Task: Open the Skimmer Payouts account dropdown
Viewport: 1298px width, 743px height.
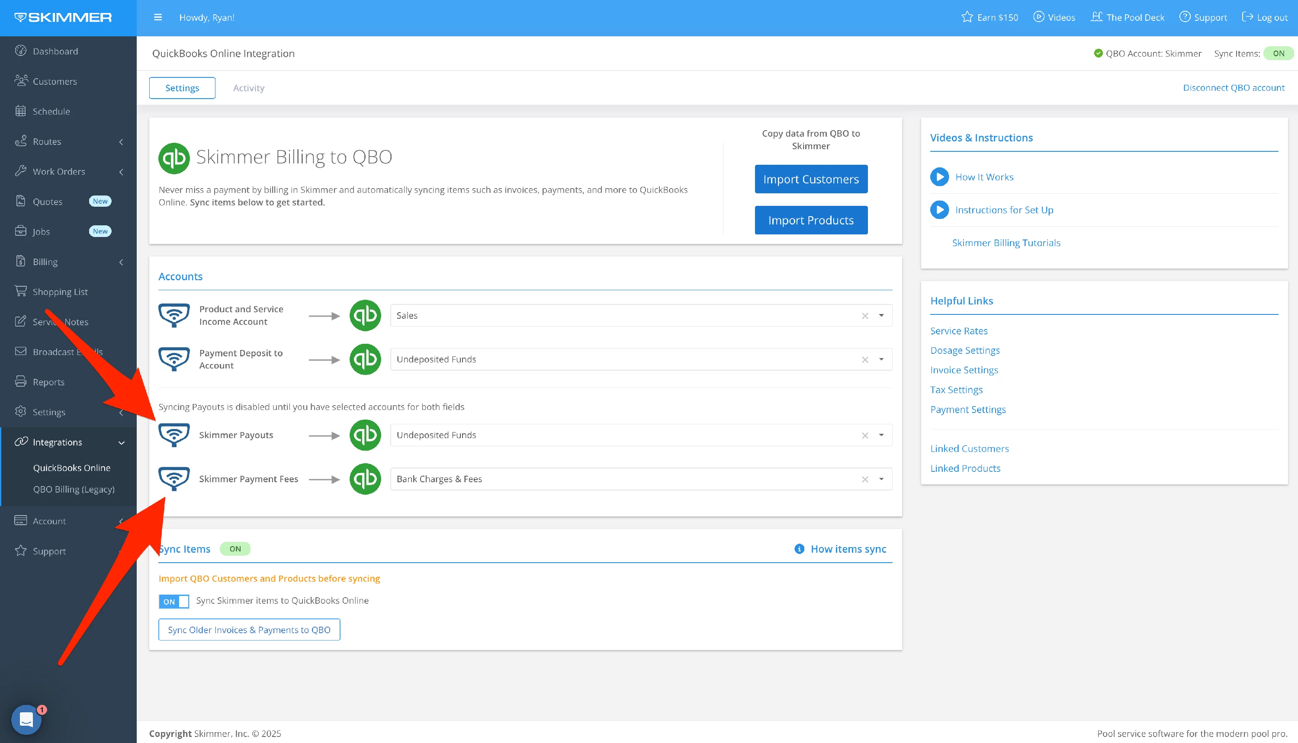Action: tap(881, 435)
